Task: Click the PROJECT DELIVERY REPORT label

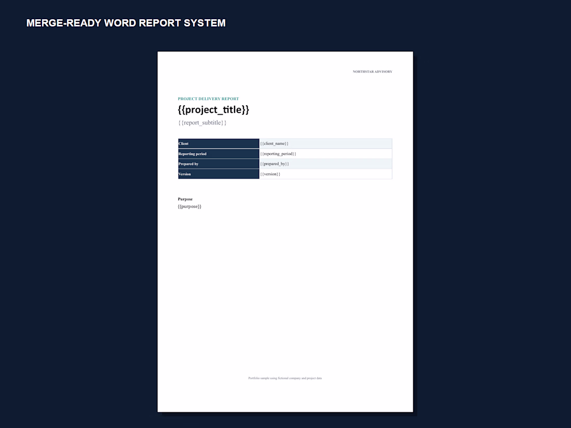Action: coord(208,99)
